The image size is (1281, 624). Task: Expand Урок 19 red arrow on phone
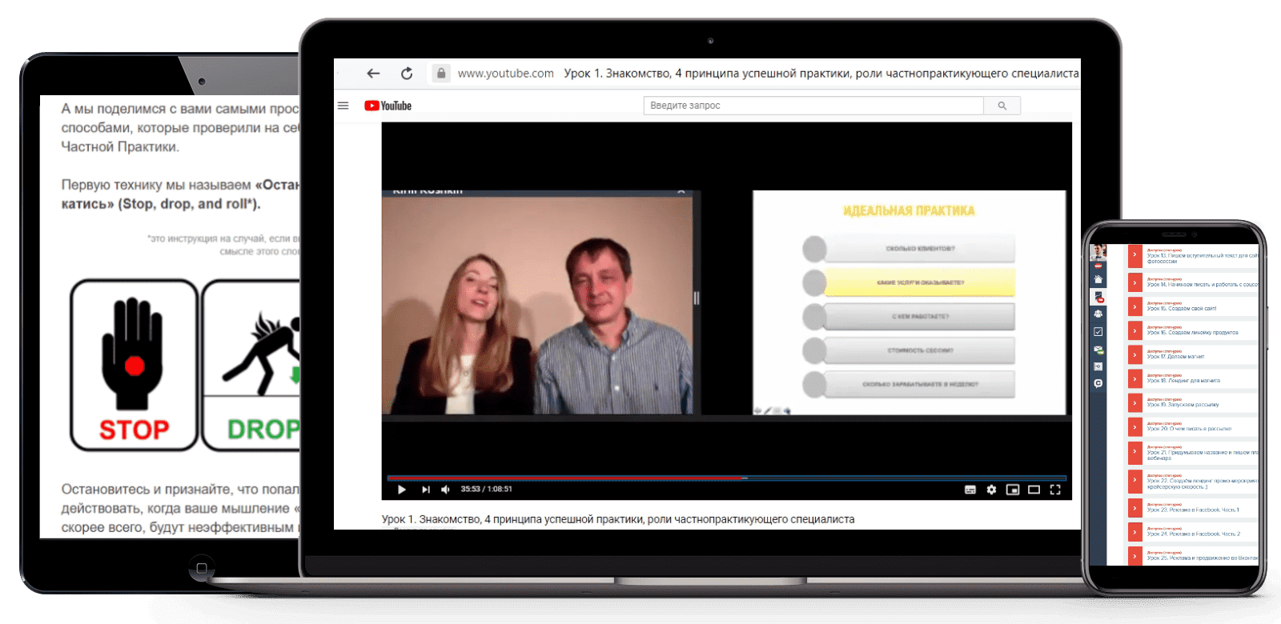tap(1134, 402)
